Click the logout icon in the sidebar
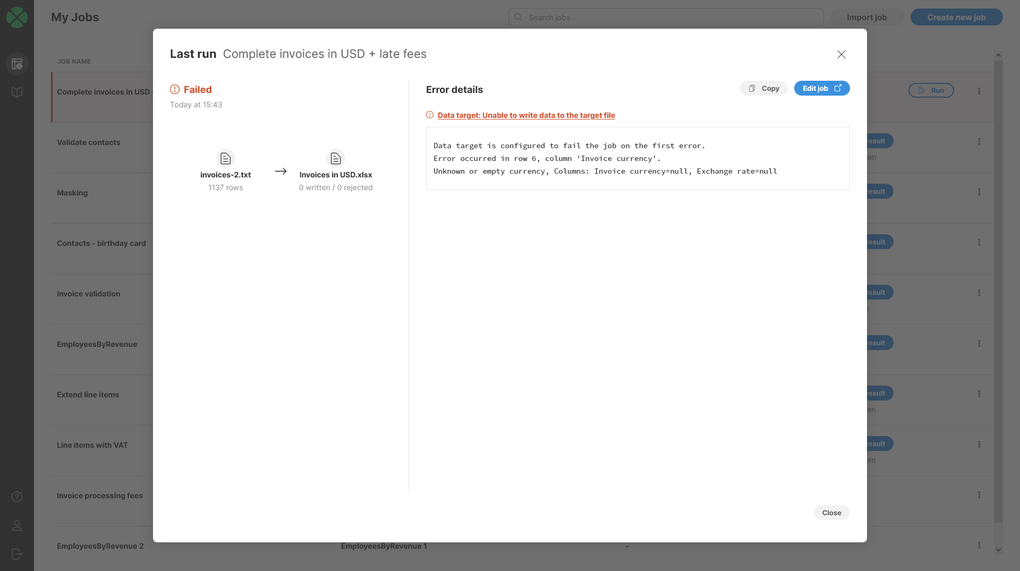 (x=17, y=554)
